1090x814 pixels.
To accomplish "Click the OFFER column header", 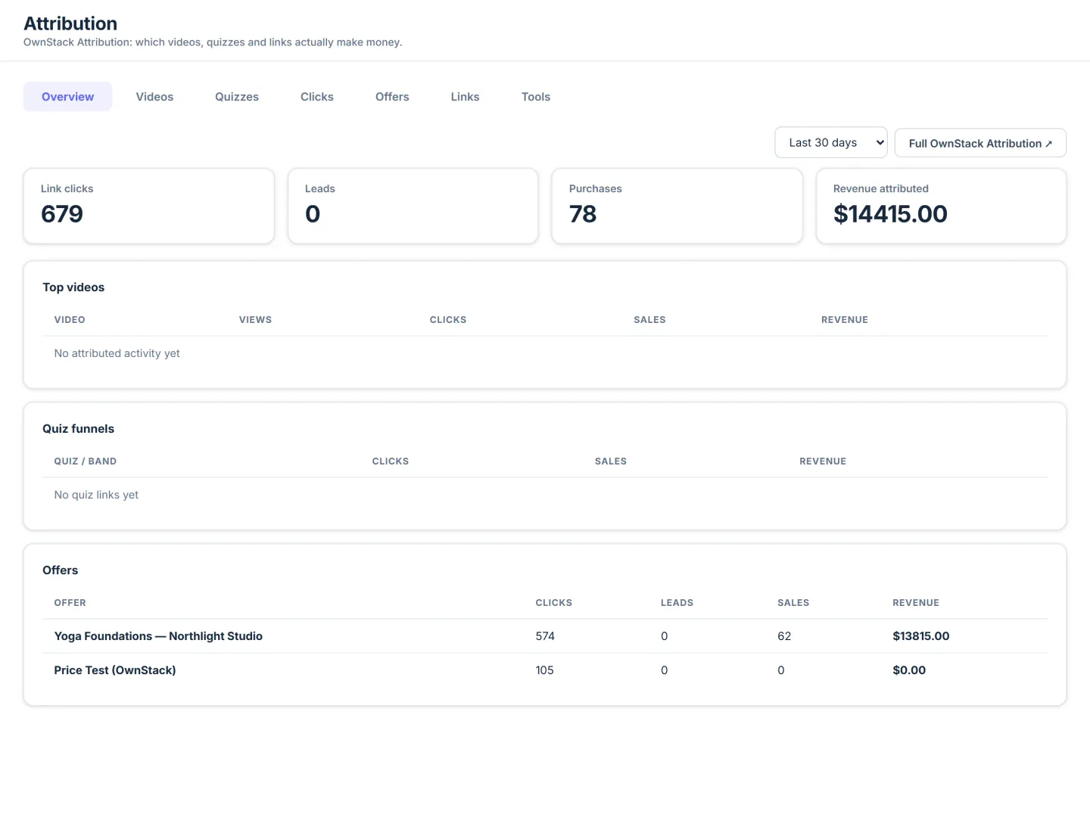I will (x=70, y=603).
